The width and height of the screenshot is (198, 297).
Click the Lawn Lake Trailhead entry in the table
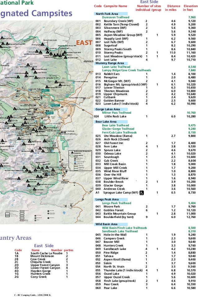coord(116,67)
